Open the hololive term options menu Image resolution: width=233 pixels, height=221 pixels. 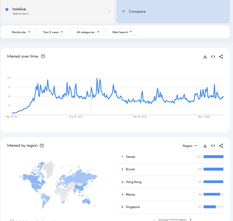tap(109, 11)
